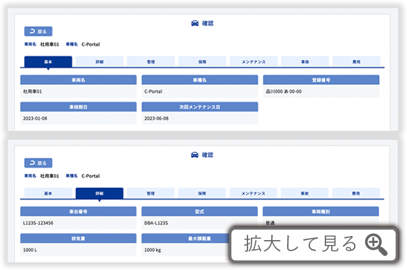Screen dimensions: 407x270
Task: Open 事故 tab on screen showing 車台番号
Action: coord(305,193)
